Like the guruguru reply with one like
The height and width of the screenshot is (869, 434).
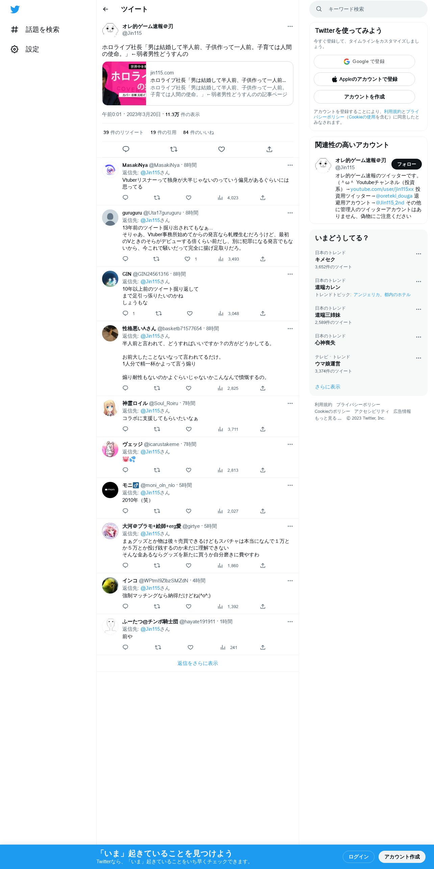point(188,259)
